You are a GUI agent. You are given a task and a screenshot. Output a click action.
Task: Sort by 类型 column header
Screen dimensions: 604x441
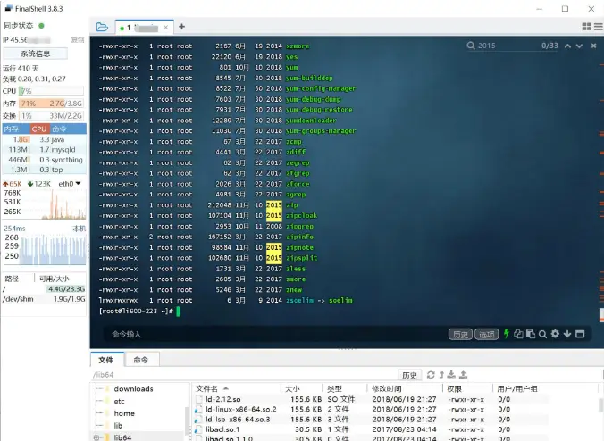[345, 388]
